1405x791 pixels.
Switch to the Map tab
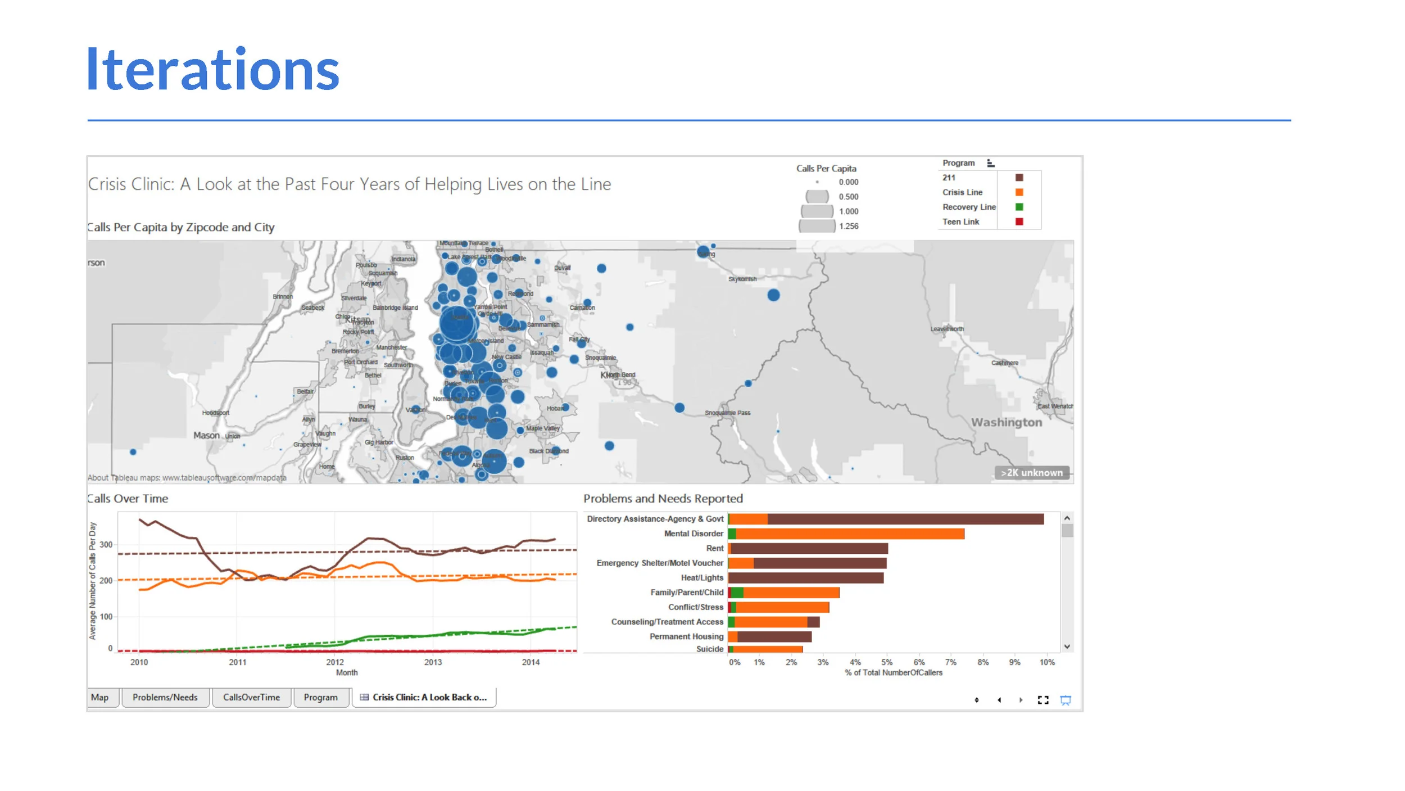pyautogui.click(x=100, y=697)
